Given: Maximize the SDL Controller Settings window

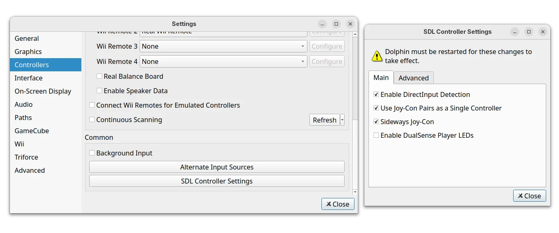Looking at the screenshot, I should pyautogui.click(x=528, y=32).
